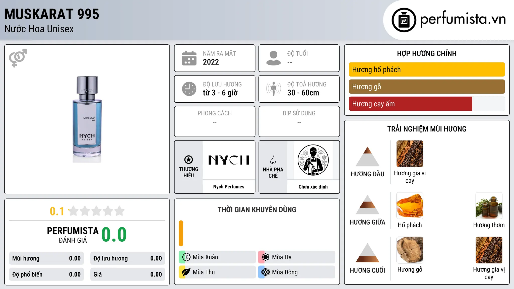514x289 pixels.
Task: Click the unisex gender symbol icon
Action: (x=18, y=58)
